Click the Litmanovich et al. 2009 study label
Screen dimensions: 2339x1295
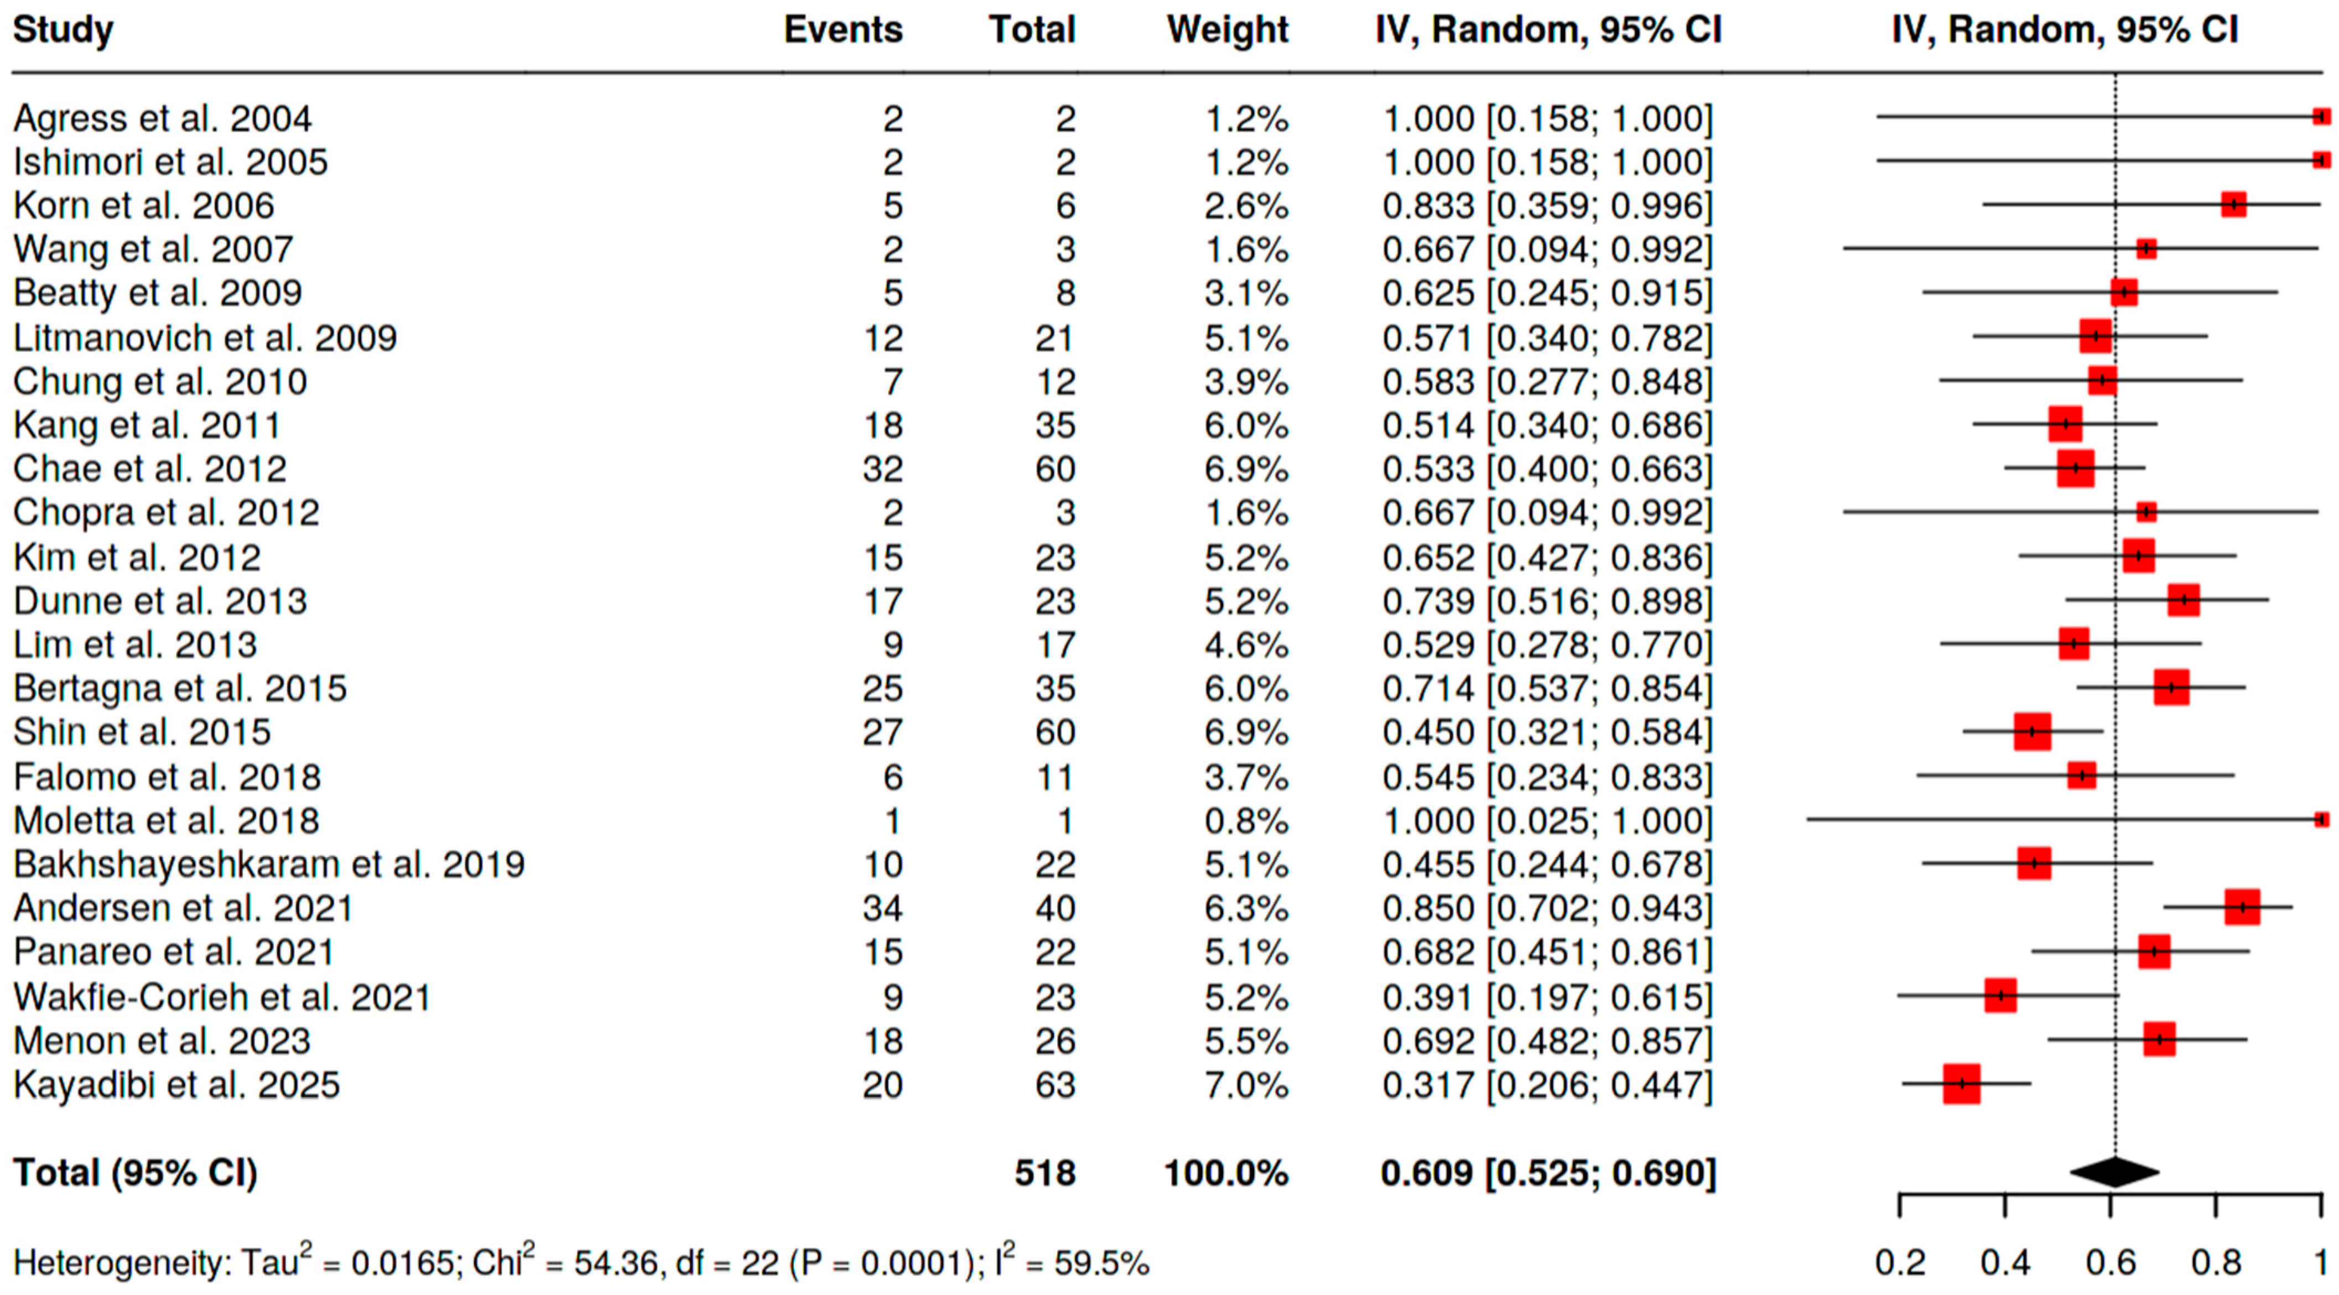click(x=205, y=338)
